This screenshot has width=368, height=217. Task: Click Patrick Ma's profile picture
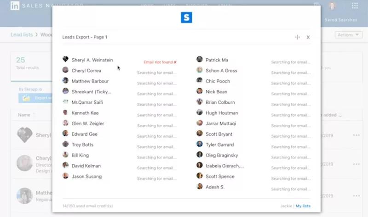click(200, 60)
